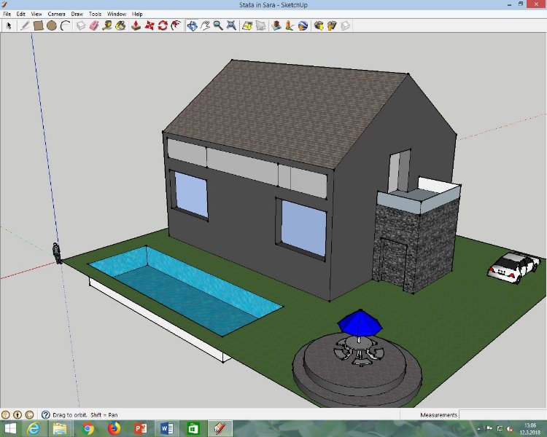547x437 pixels.
Task: Choose the red Move tool
Action: 150,25
